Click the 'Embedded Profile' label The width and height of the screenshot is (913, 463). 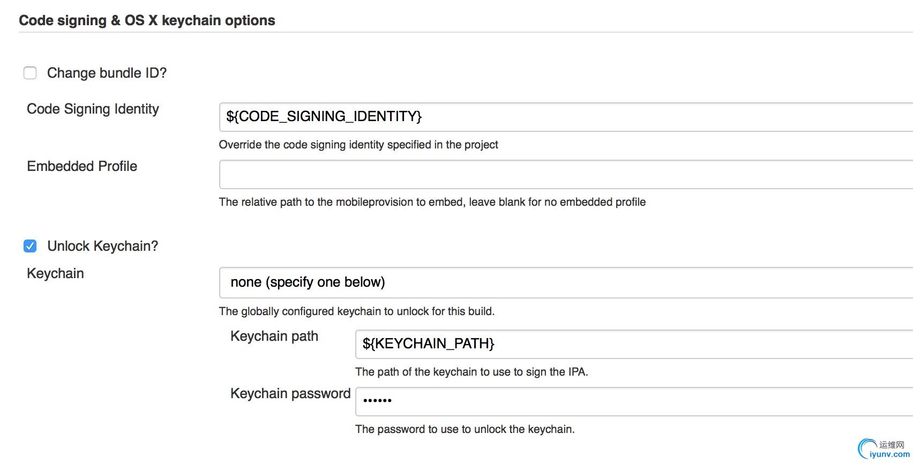pos(82,166)
